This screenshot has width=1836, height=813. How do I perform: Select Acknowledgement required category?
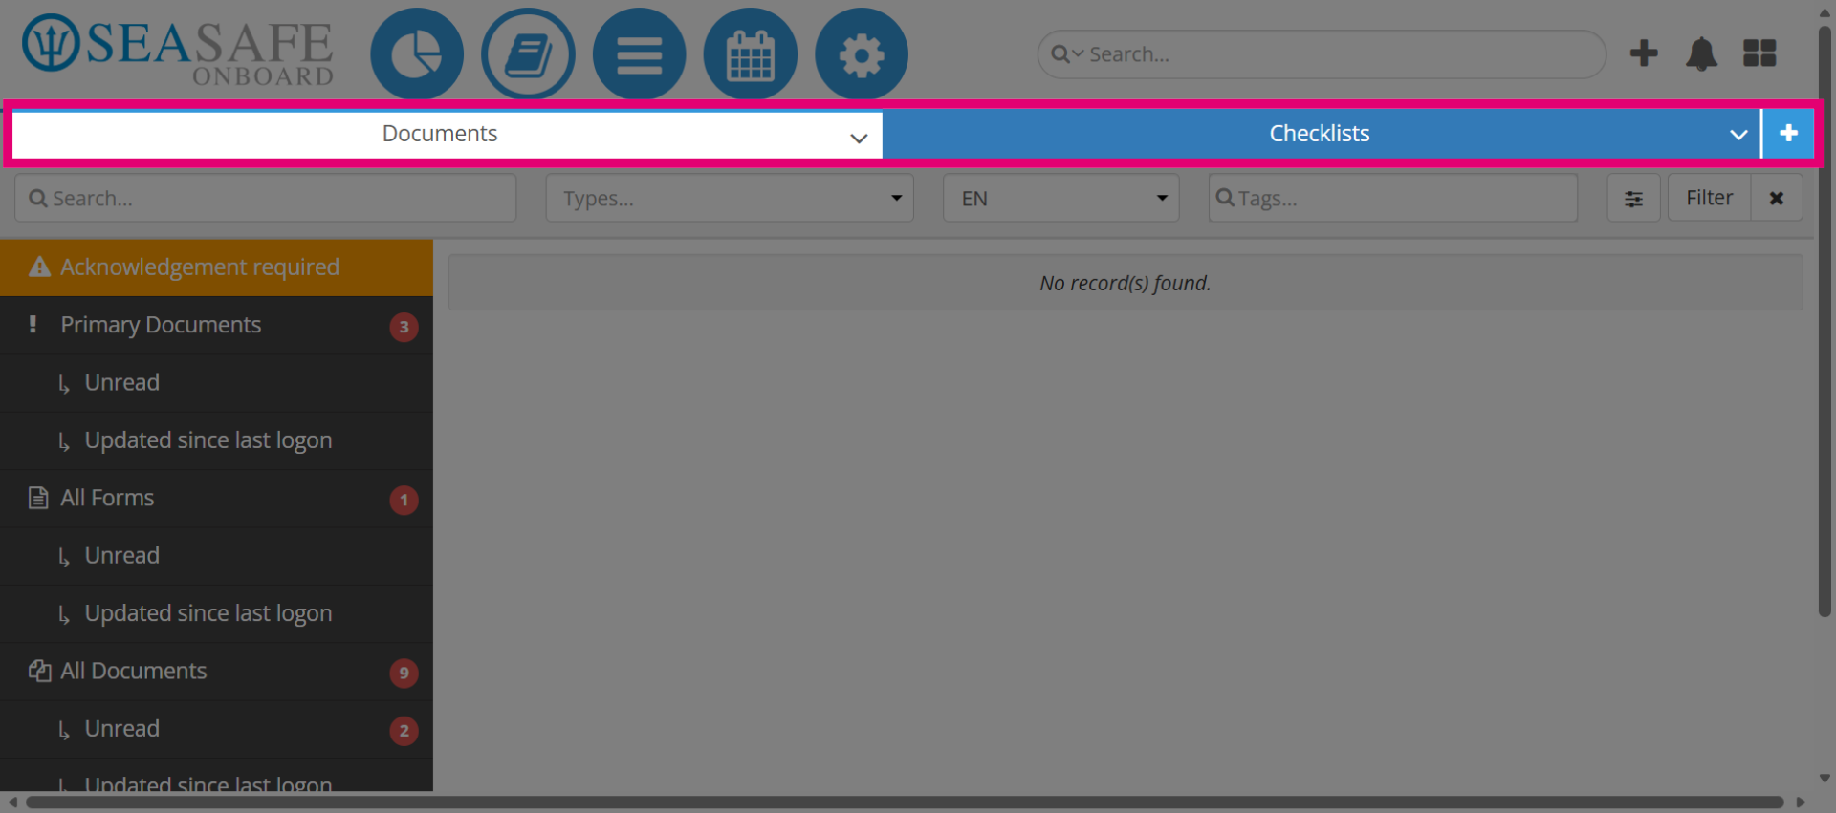(216, 267)
